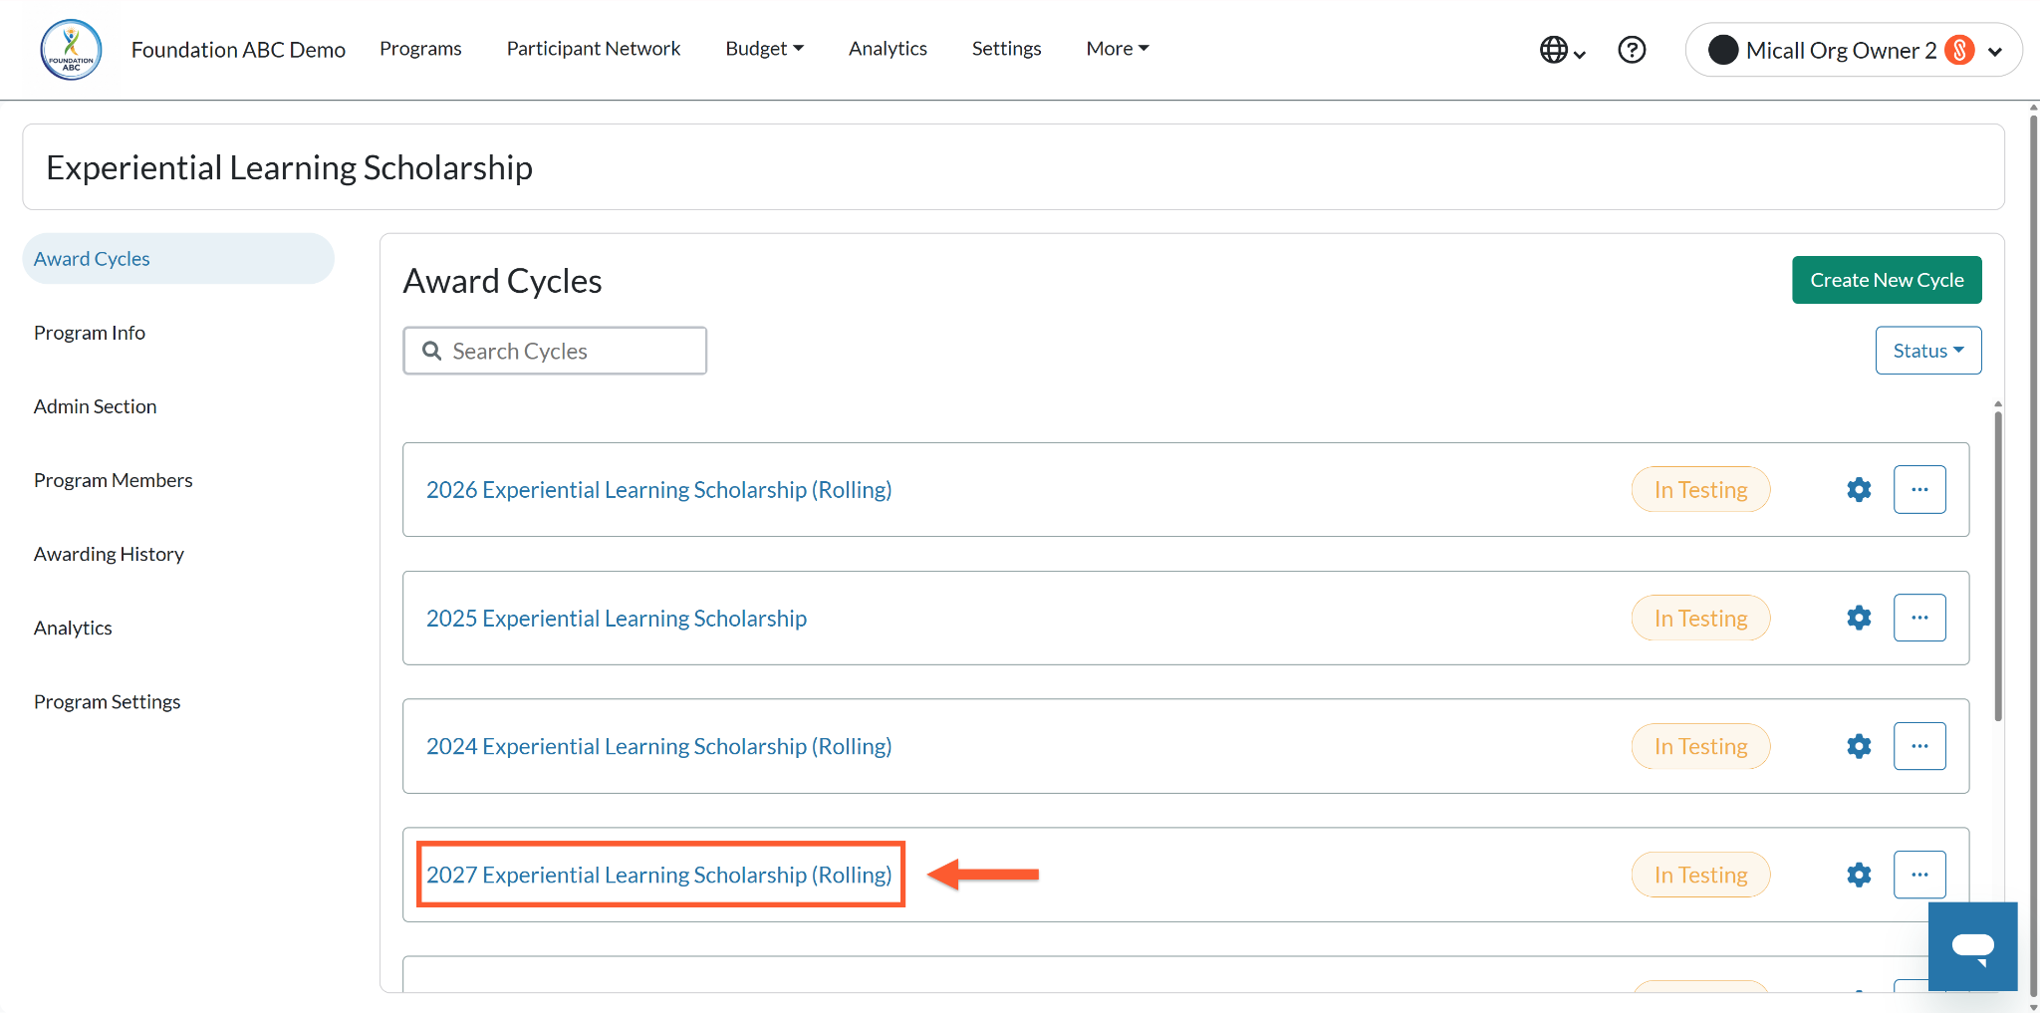Viewport: 2040px width, 1013px height.
Task: Open Settings in the top navigation bar
Action: [1006, 49]
